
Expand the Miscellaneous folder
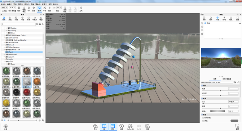tap(4, 47)
